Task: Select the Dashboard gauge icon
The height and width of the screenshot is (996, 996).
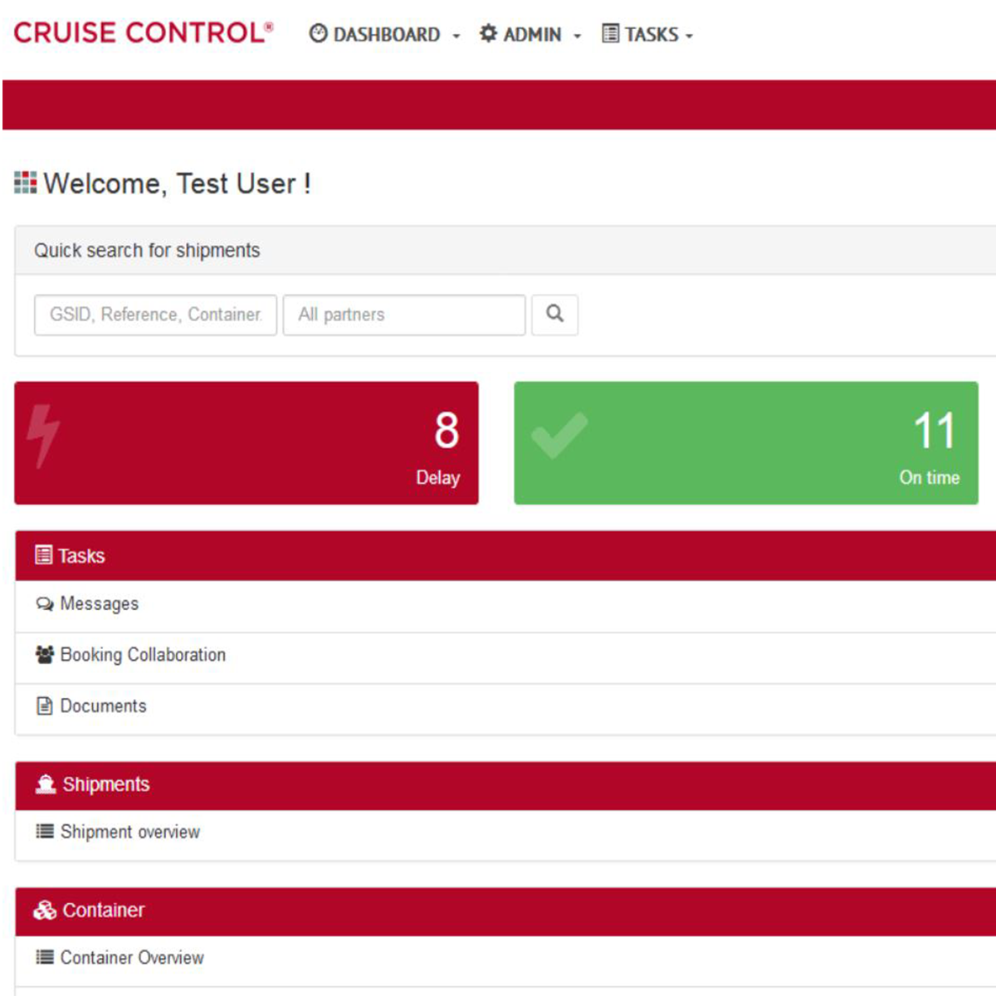Action: 319,34
